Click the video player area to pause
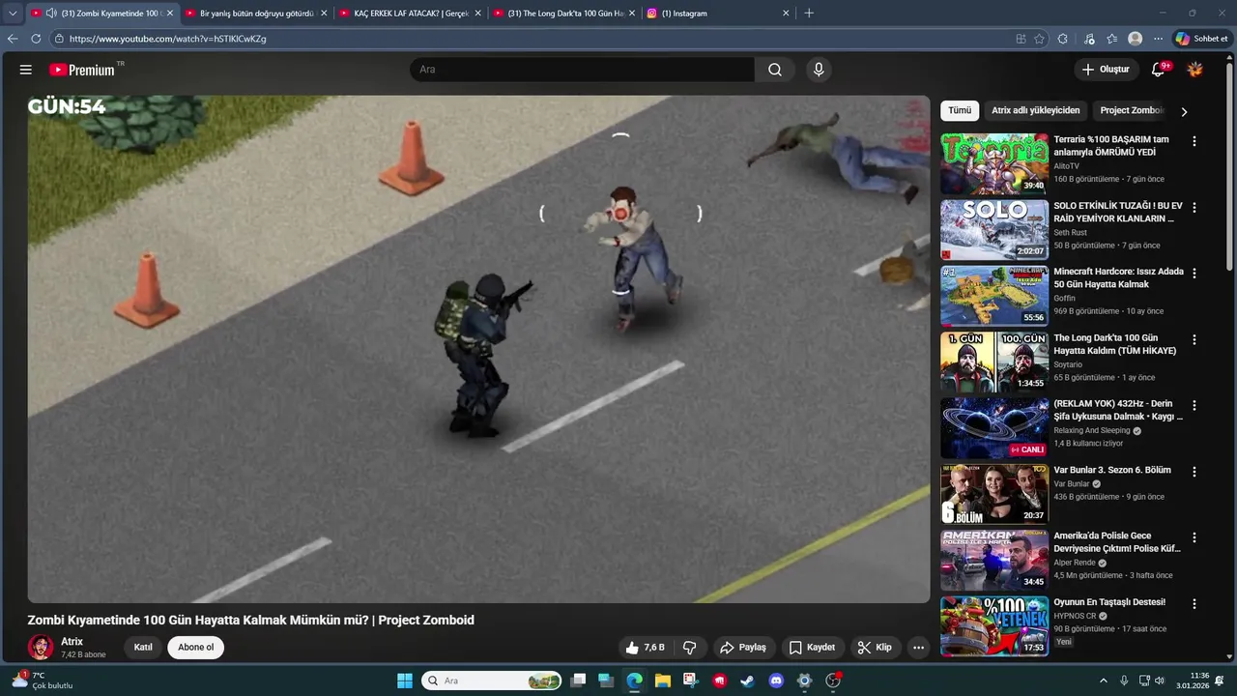Screen dimensions: 1237x696 [x=478, y=349]
